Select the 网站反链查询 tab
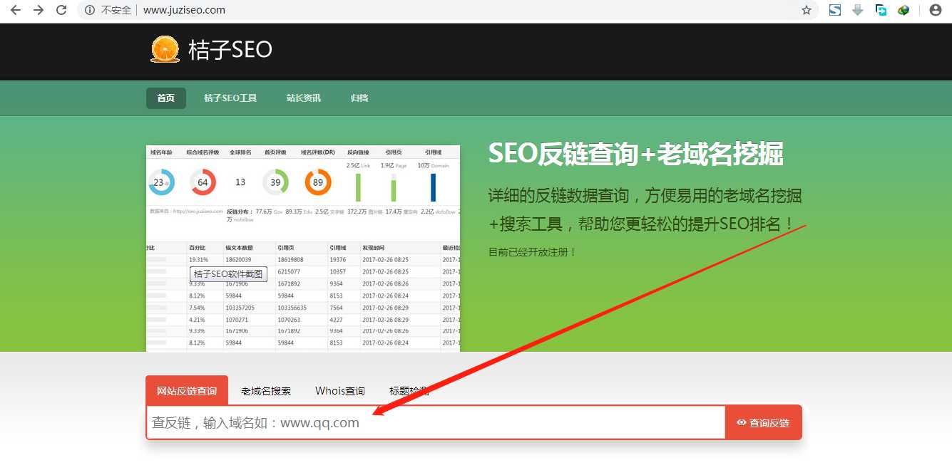 point(187,390)
